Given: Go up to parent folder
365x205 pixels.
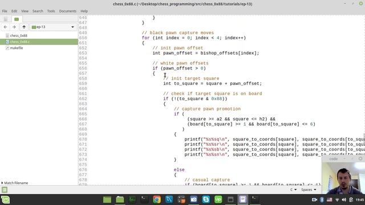Looking at the screenshot, I should pos(24,27).
